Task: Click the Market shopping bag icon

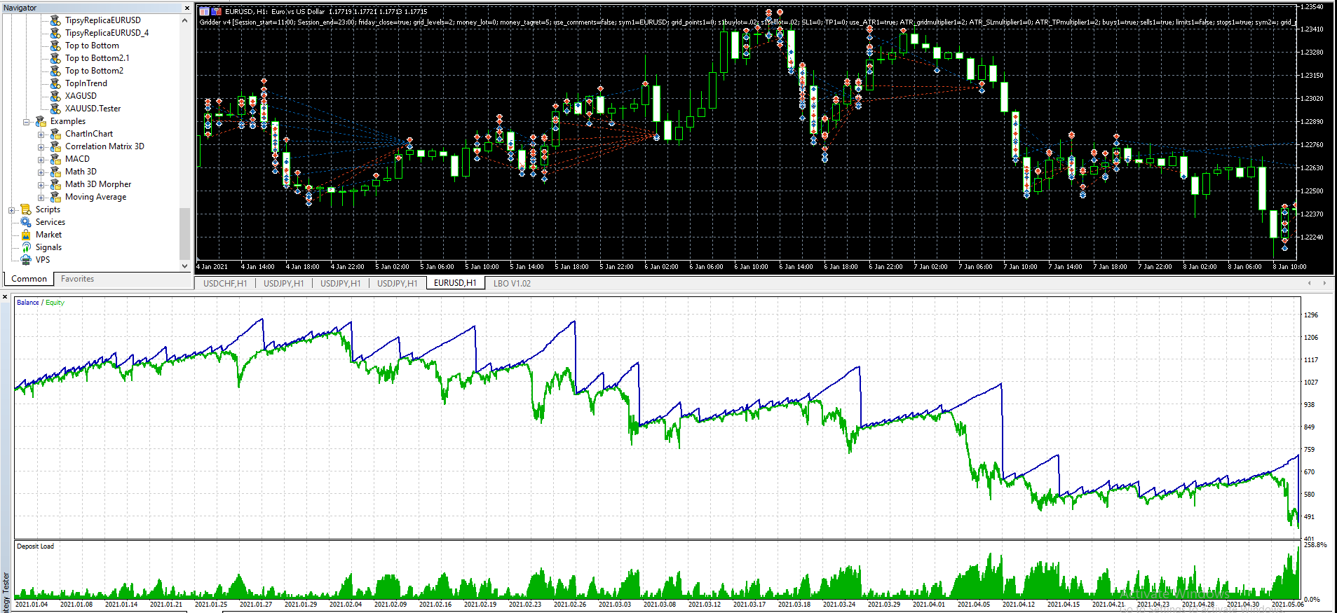Action: (x=26, y=235)
